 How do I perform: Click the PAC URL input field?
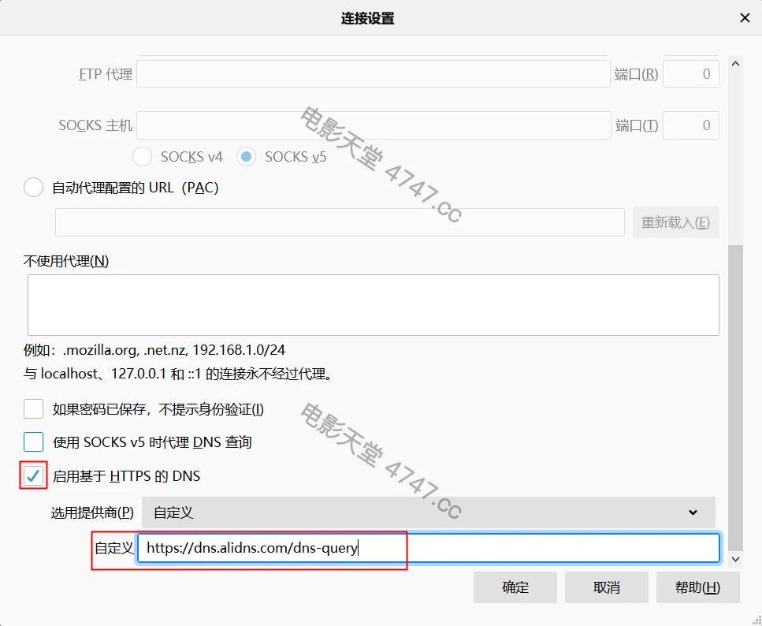coord(340,222)
